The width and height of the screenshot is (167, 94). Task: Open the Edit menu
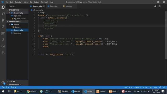[x=11, y=2]
